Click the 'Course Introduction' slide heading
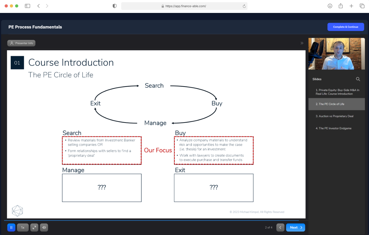This screenshot has height=235, width=369. 71,62
